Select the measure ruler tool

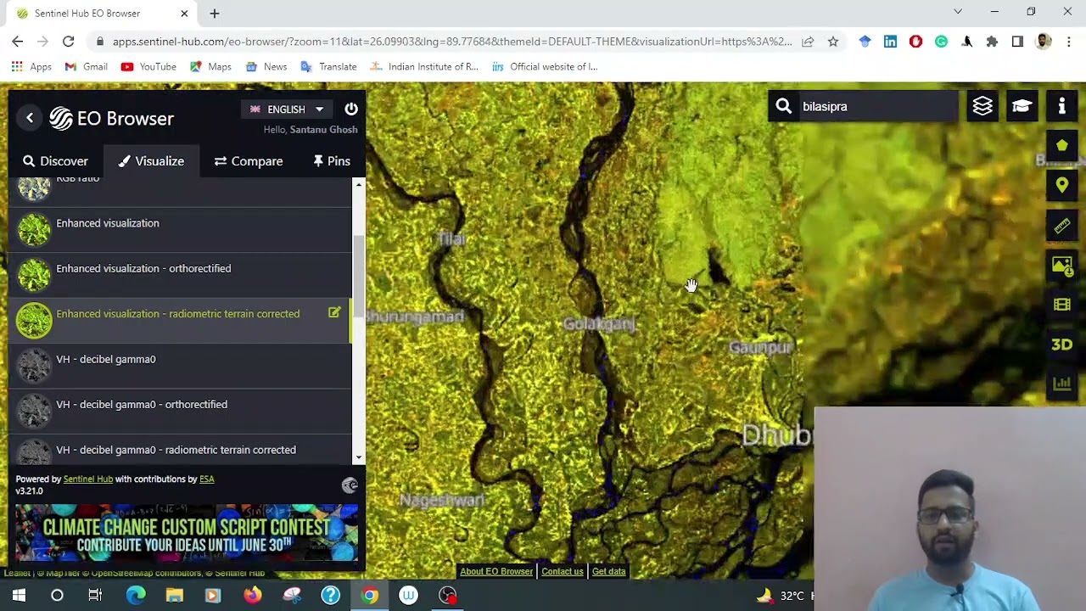[1061, 226]
